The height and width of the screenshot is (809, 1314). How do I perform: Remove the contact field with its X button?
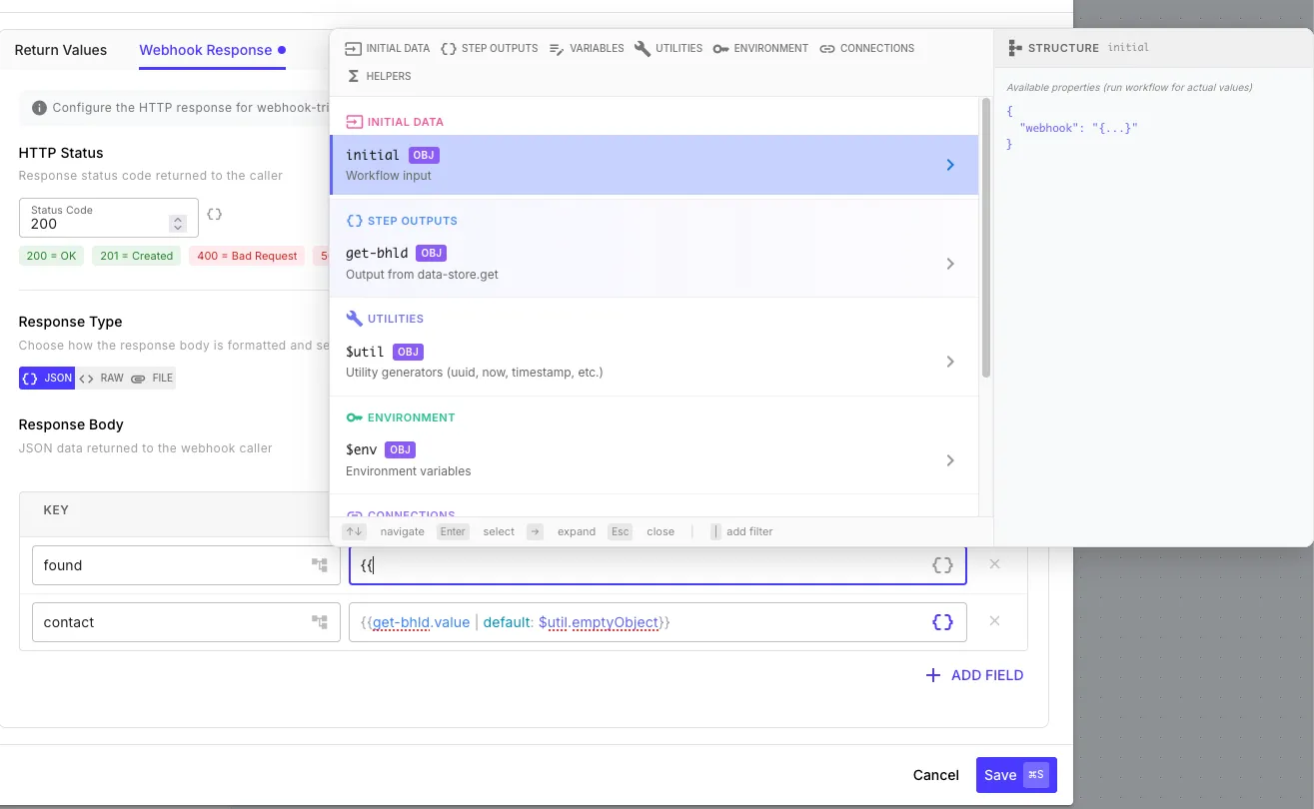tap(994, 621)
